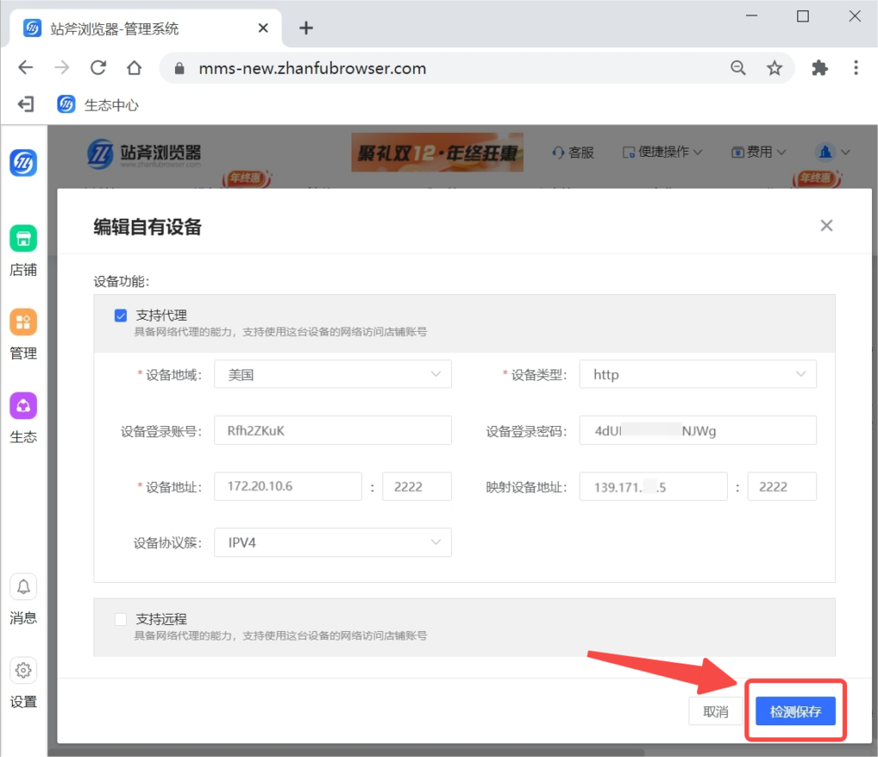Click the horizontal scrollbar at page bottom
The width and height of the screenshot is (878, 757).
[347, 753]
